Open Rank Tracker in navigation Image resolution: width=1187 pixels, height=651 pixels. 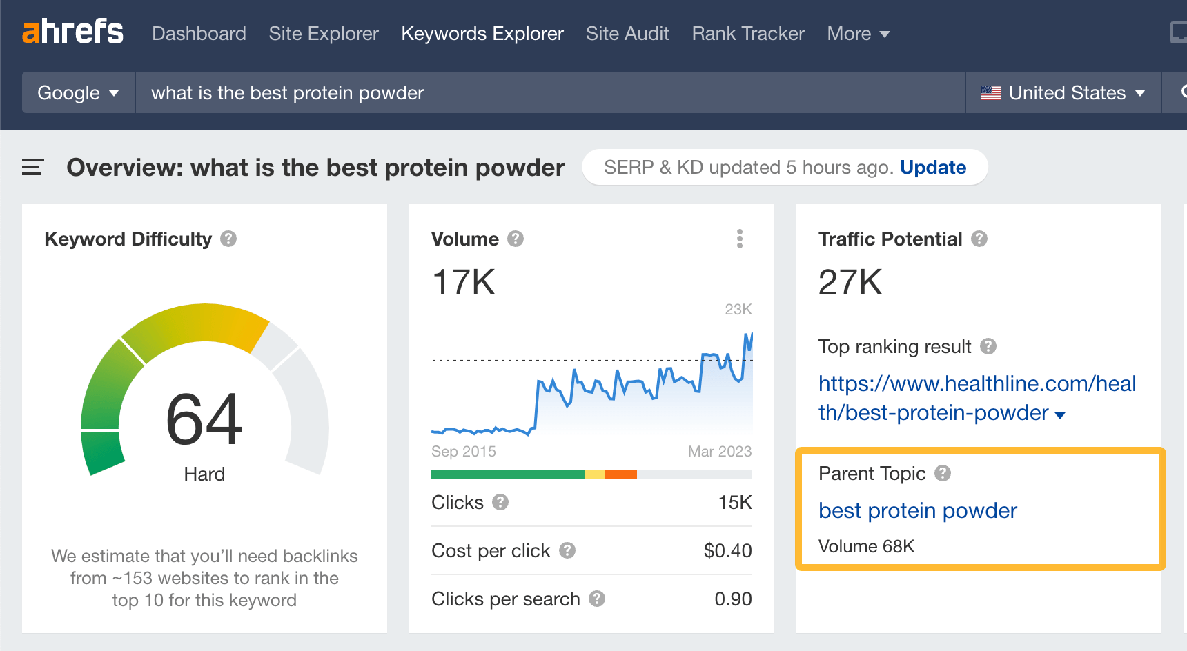(x=748, y=33)
